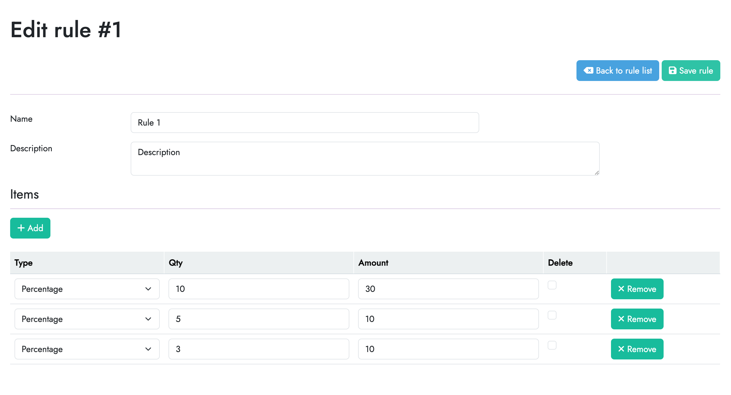
Task: Expand the second row Percentage dropdown
Action: [87, 319]
